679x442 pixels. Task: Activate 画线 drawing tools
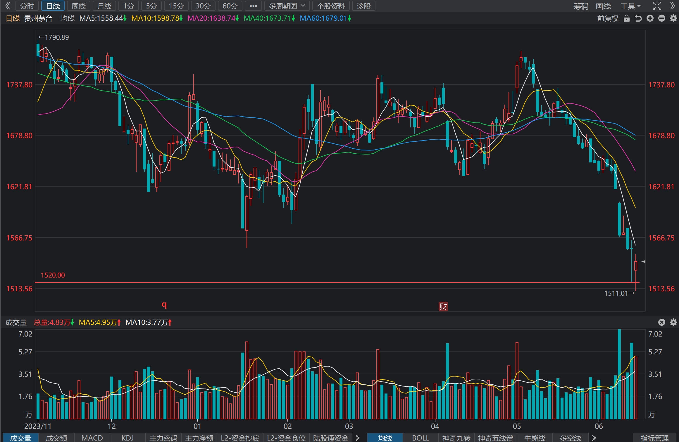[604, 6]
